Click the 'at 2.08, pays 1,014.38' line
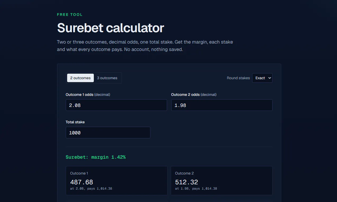This screenshot has height=202, width=337. point(91,189)
